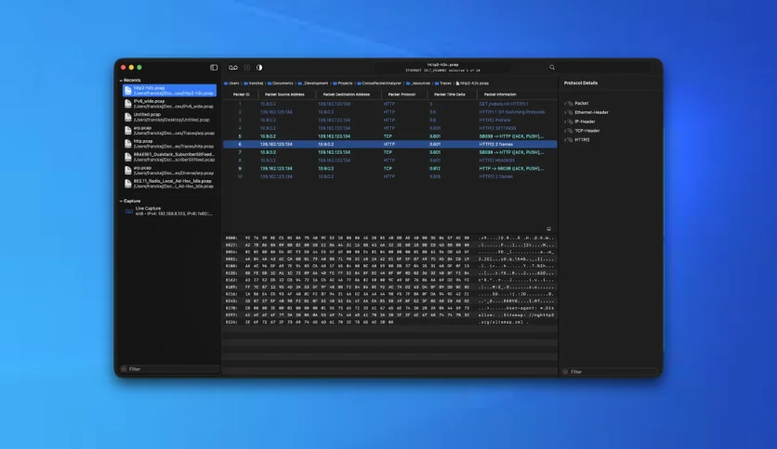This screenshot has width=777, height=449.
Task: Sort by the Packet Destination Address column
Action: 347,95
